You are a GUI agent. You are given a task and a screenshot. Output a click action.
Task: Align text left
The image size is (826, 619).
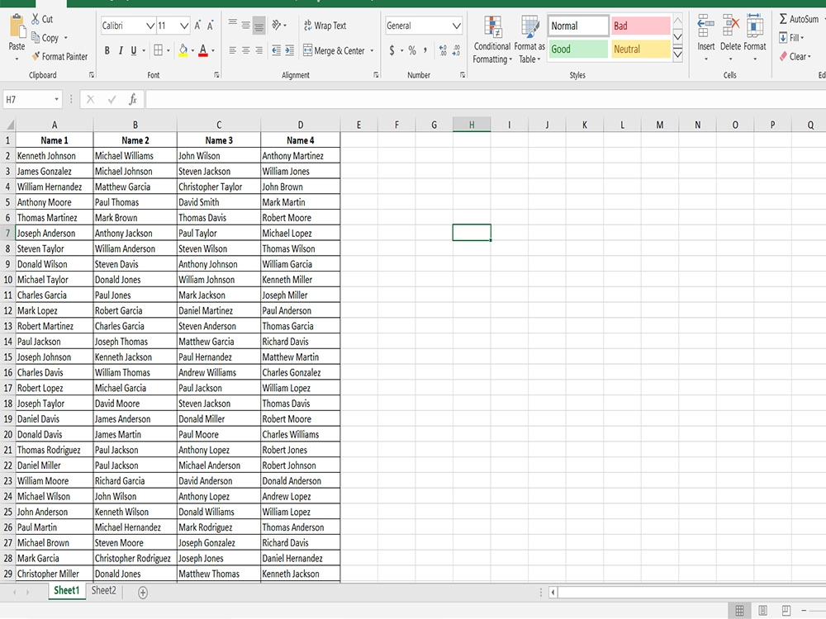[x=232, y=50]
